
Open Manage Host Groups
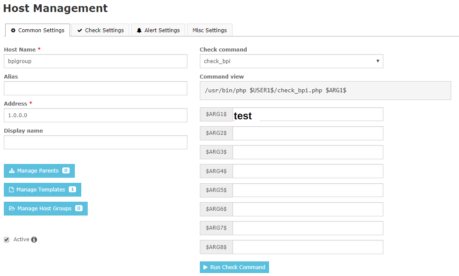[46, 209]
